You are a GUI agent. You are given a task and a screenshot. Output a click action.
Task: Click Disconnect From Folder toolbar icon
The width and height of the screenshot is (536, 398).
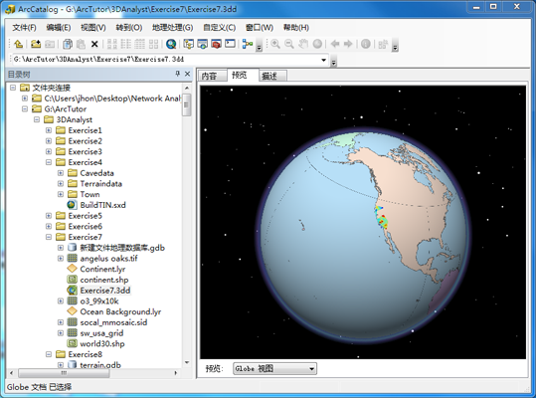(50, 44)
